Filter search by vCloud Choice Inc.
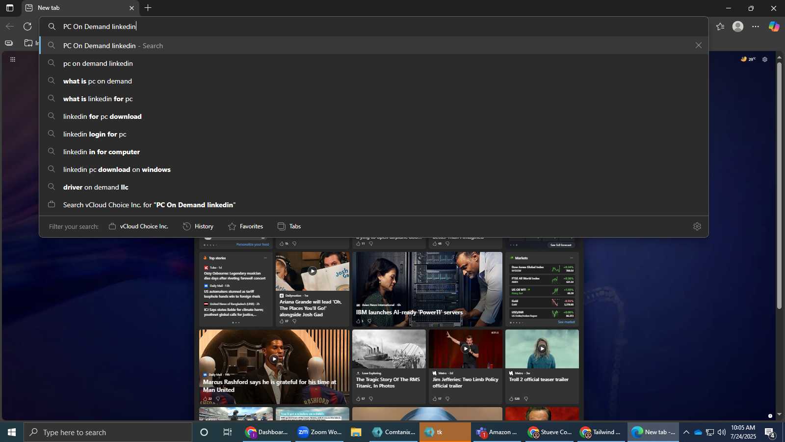785x442 pixels. (x=138, y=226)
